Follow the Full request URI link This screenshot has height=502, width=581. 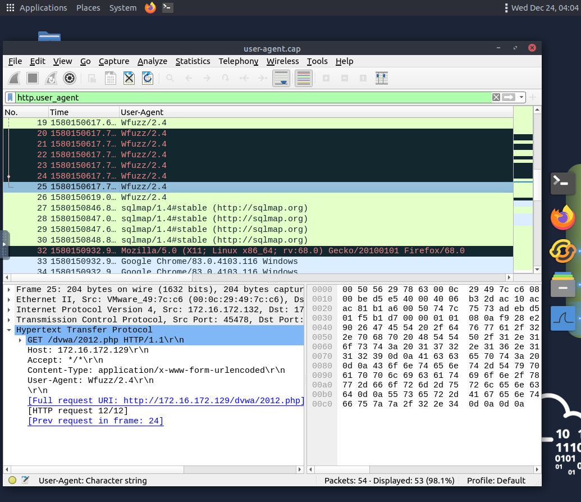[166, 401]
